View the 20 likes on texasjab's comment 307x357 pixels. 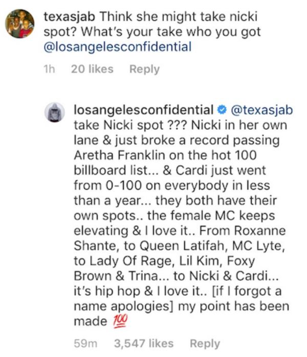(x=92, y=69)
